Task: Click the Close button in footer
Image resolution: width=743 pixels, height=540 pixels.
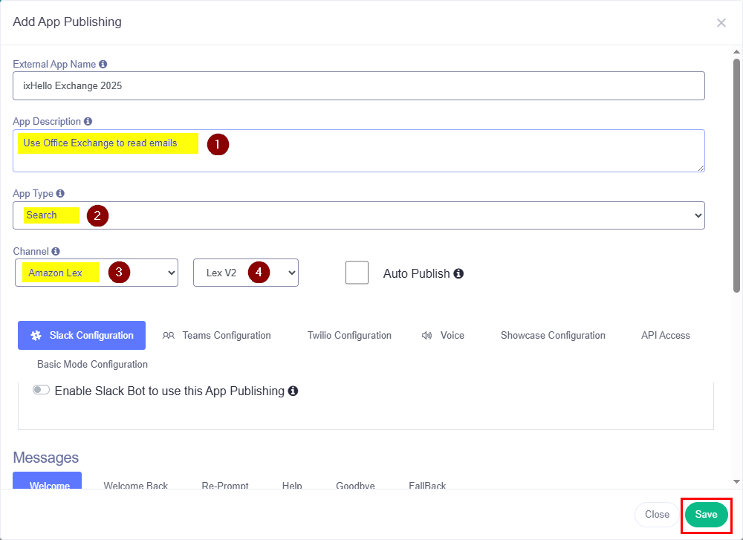Action: point(657,515)
